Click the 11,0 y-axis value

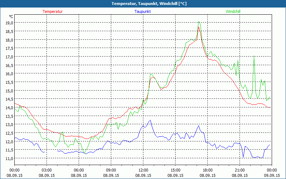(x=9, y=158)
